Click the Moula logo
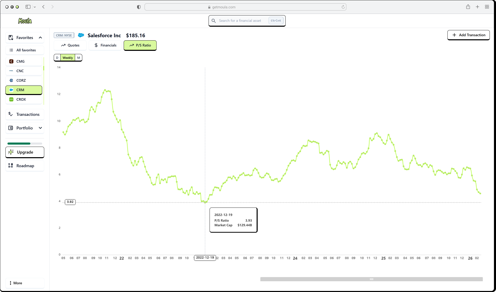 [x=25, y=21]
